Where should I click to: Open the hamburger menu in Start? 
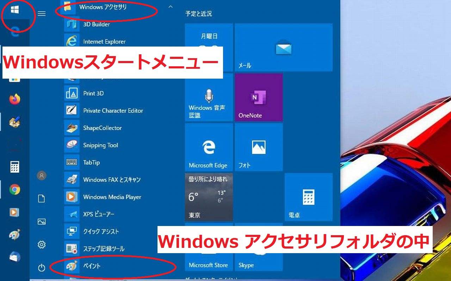click(x=42, y=14)
